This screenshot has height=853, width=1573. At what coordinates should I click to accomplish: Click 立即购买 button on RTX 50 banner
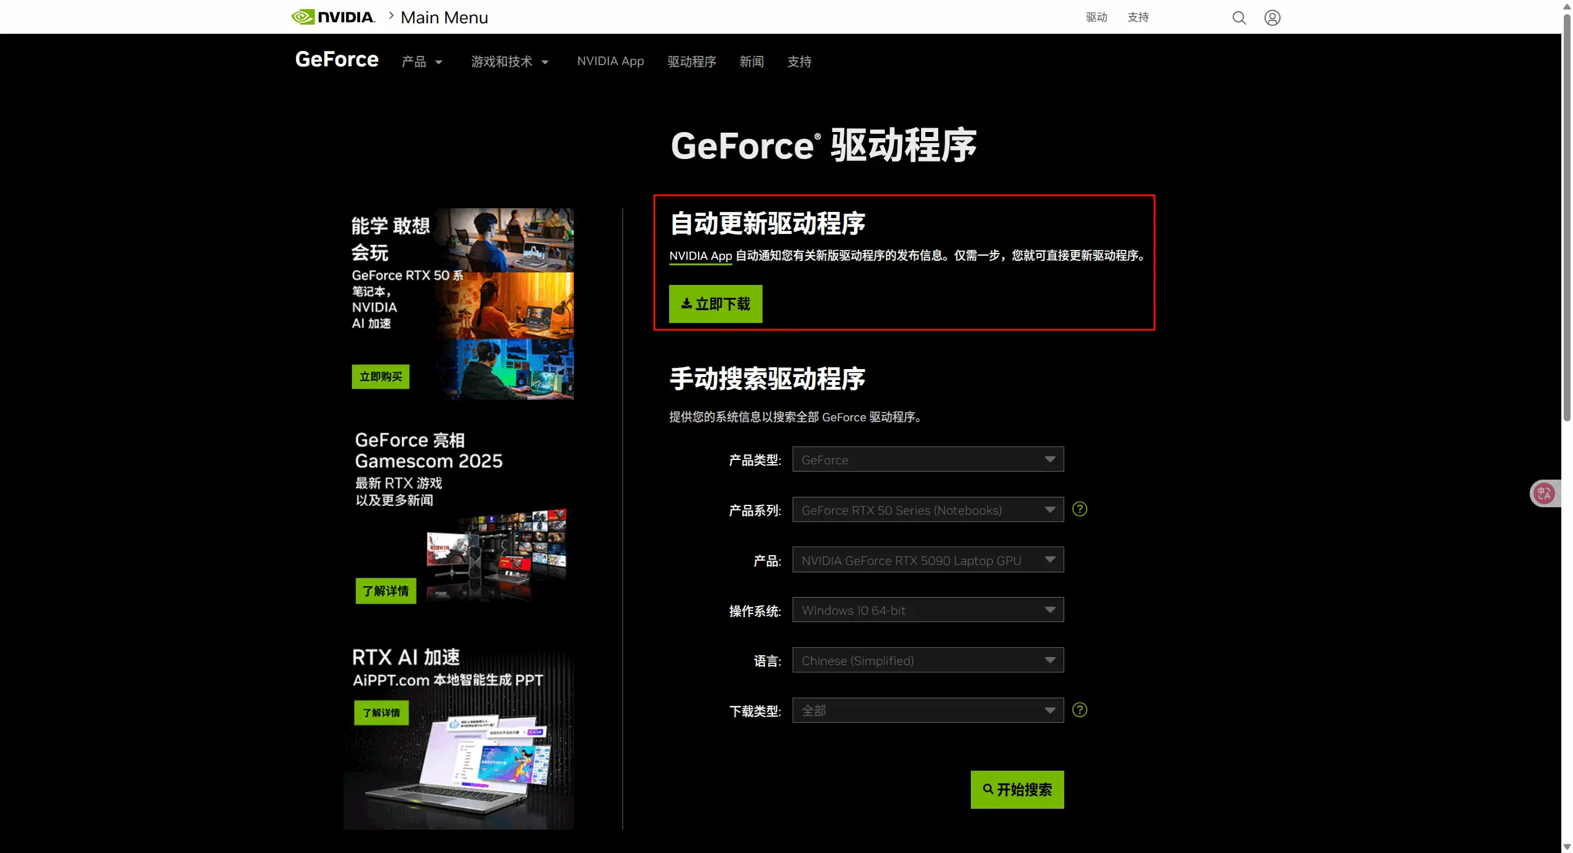(x=380, y=376)
